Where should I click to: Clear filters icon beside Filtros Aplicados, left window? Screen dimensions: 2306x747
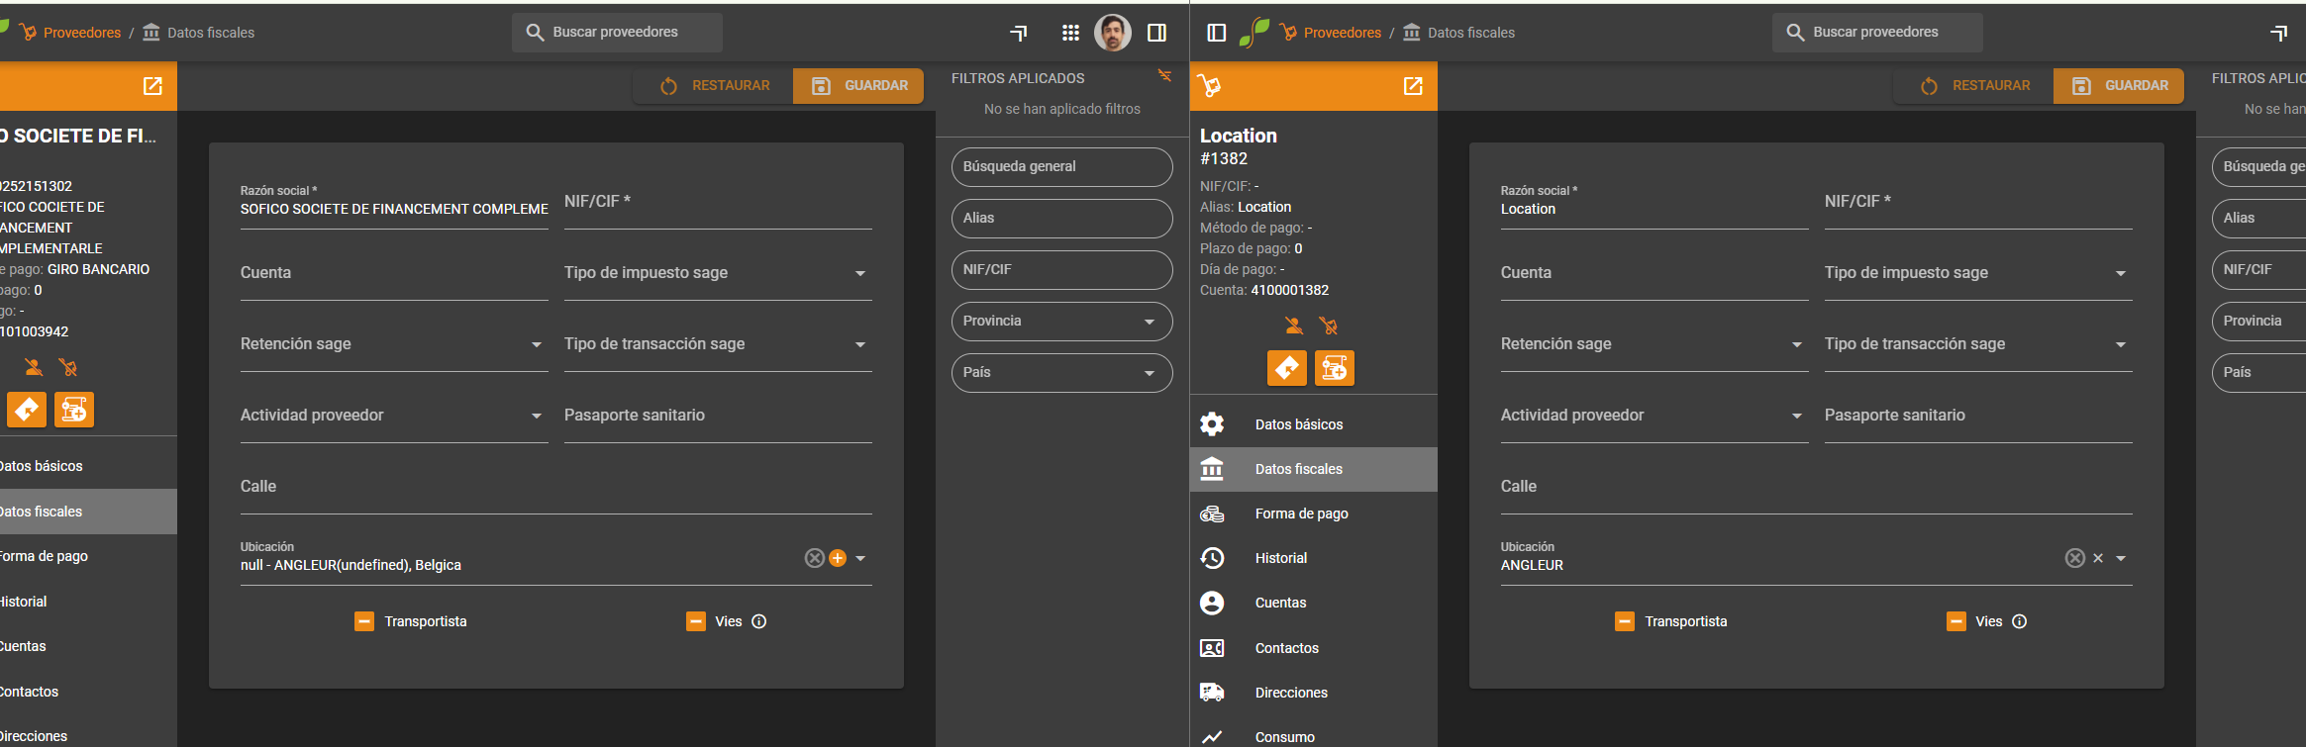(x=1164, y=76)
